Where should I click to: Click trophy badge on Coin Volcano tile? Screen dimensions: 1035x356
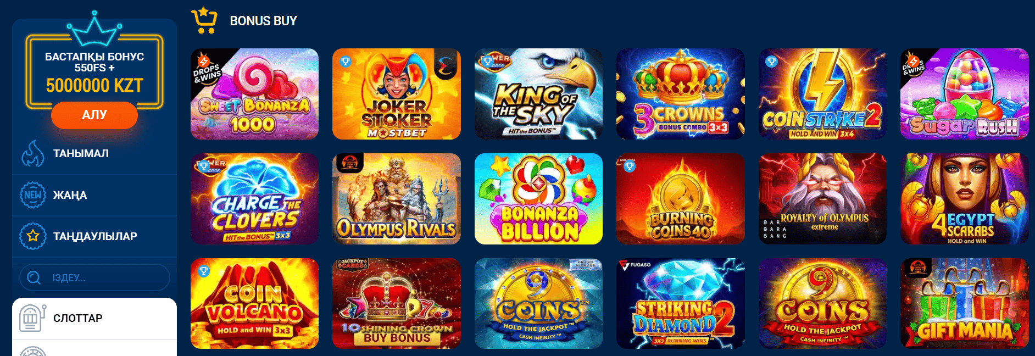pyautogui.click(x=204, y=271)
